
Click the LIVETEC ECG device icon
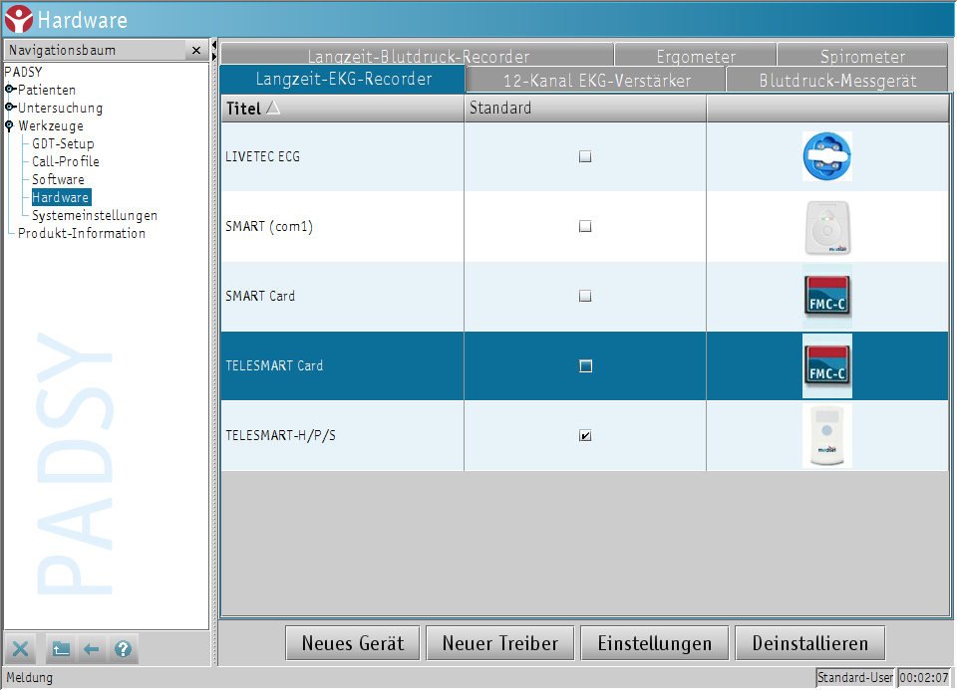[826, 156]
